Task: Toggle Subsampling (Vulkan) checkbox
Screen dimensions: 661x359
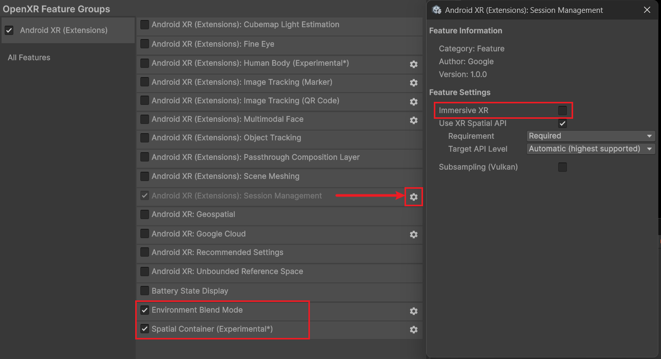Action: [563, 167]
